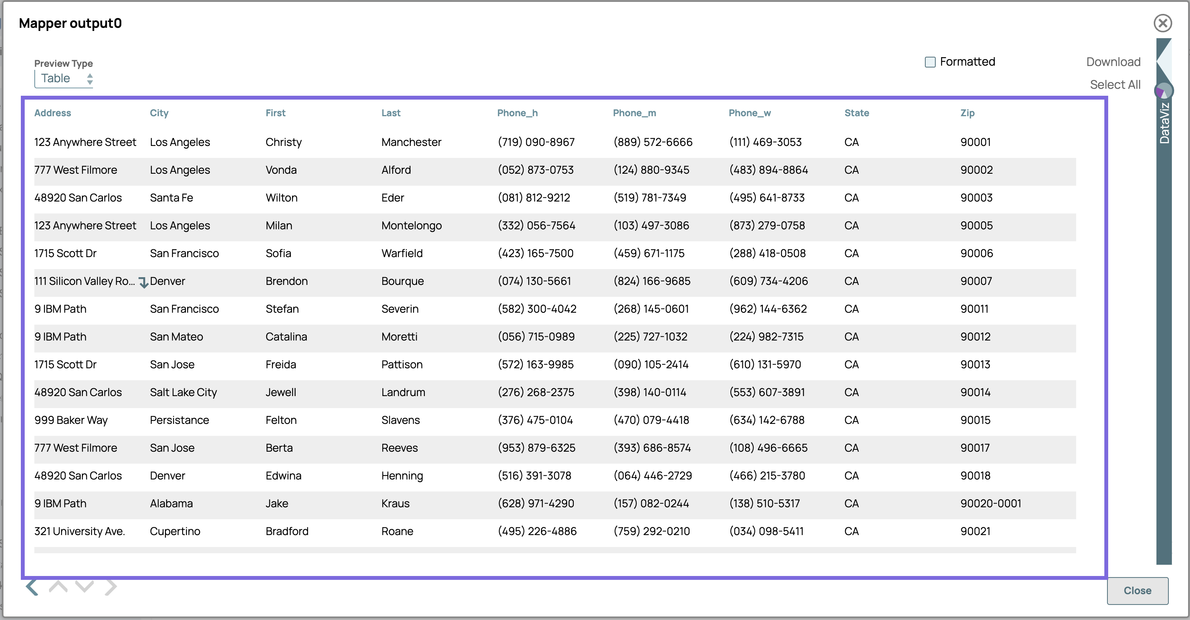Select first name Vonda cell
The image size is (1190, 620).
click(x=281, y=170)
